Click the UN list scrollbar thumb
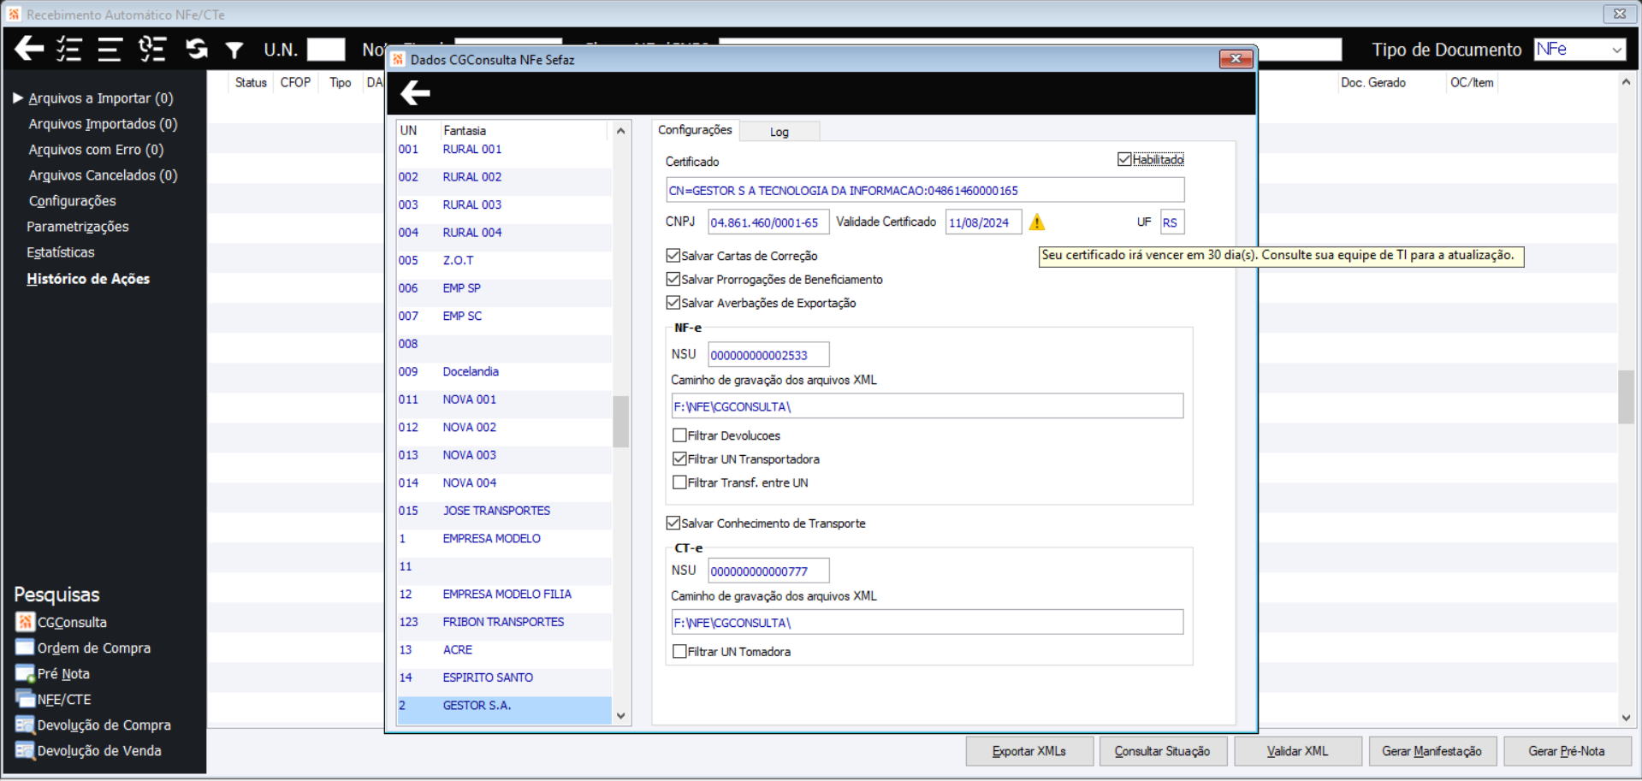The height and width of the screenshot is (781, 1642). 621,421
